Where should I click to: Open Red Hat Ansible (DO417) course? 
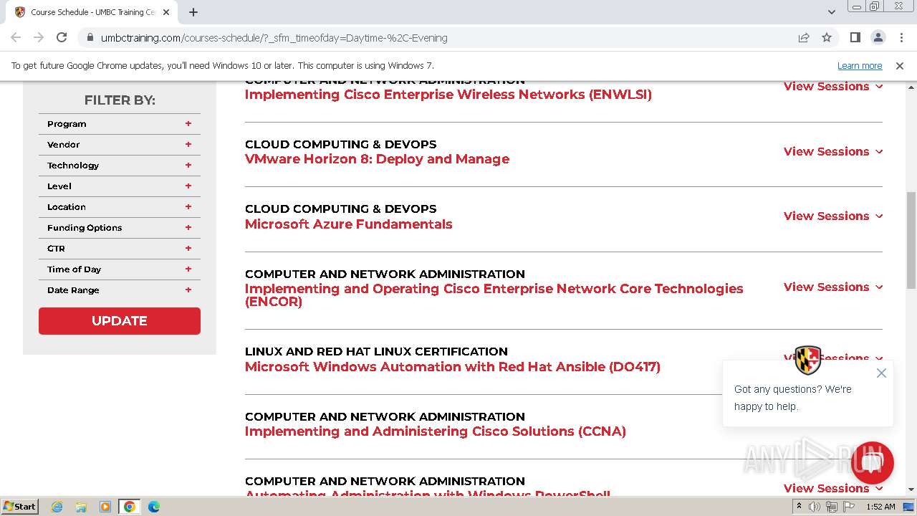click(x=453, y=367)
